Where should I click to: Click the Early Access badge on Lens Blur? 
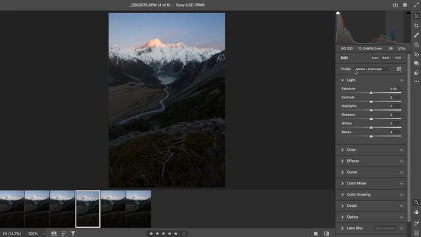pyautogui.click(x=385, y=228)
